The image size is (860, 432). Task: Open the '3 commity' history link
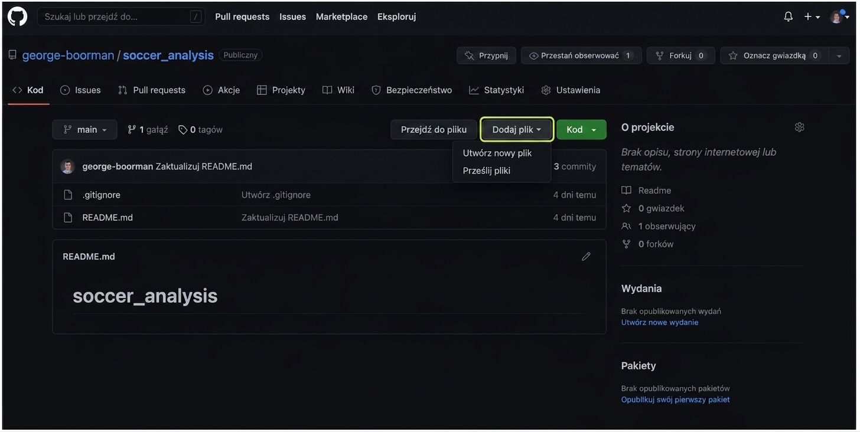click(x=575, y=166)
